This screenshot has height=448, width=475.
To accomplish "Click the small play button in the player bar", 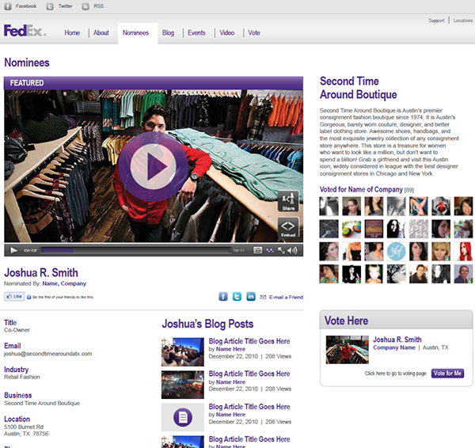I will pyautogui.click(x=13, y=250).
